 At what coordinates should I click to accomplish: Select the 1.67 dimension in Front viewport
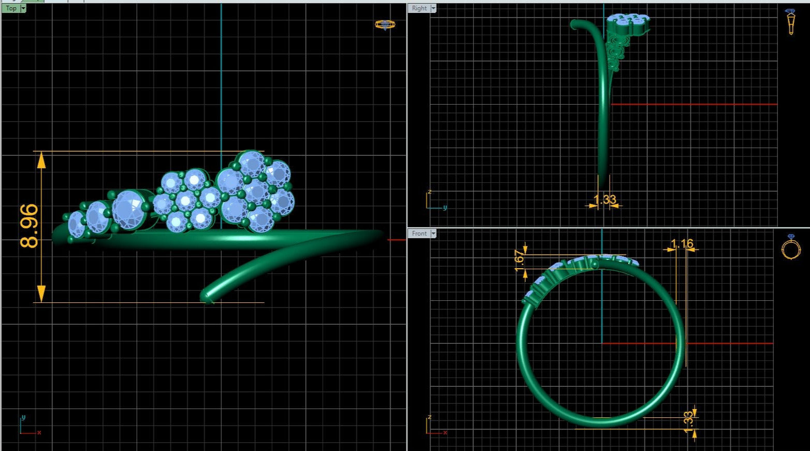(519, 260)
